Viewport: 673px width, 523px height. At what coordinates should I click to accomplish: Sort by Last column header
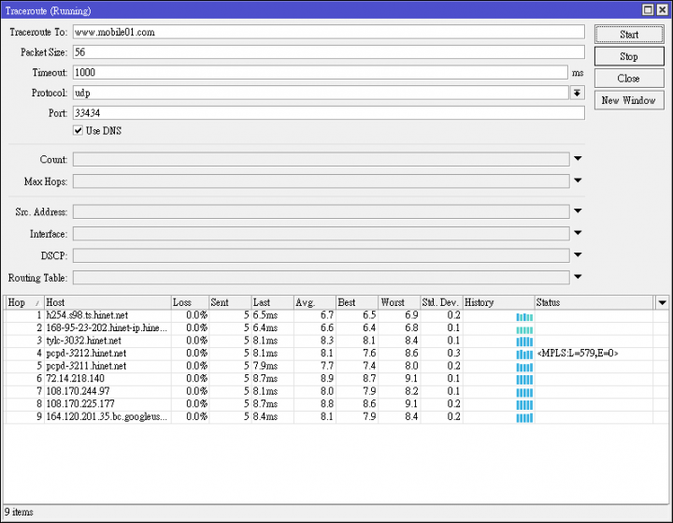tap(273, 302)
